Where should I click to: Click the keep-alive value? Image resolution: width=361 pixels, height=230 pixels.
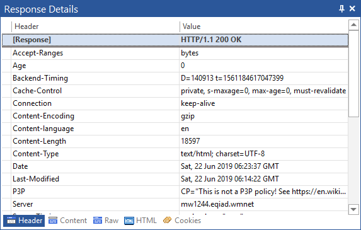pos(198,103)
